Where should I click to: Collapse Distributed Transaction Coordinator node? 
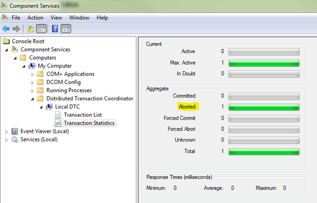(33, 99)
